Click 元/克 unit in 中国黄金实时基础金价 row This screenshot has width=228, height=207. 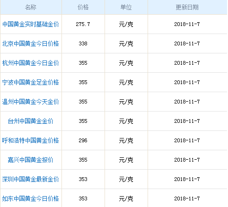pos(126,24)
